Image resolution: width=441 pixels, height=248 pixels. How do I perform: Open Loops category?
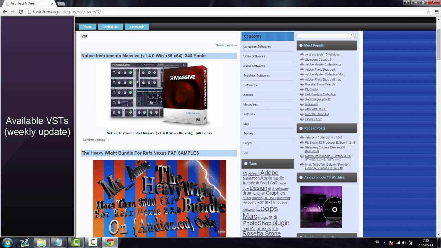(247, 143)
